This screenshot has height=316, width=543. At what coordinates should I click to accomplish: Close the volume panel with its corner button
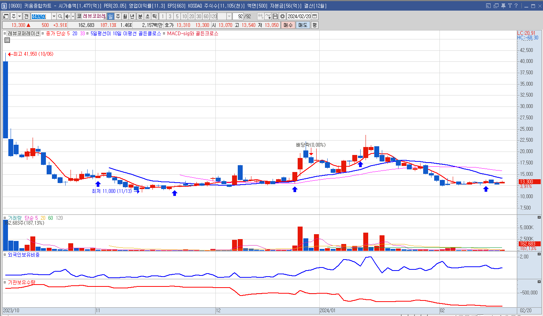coord(539,217)
